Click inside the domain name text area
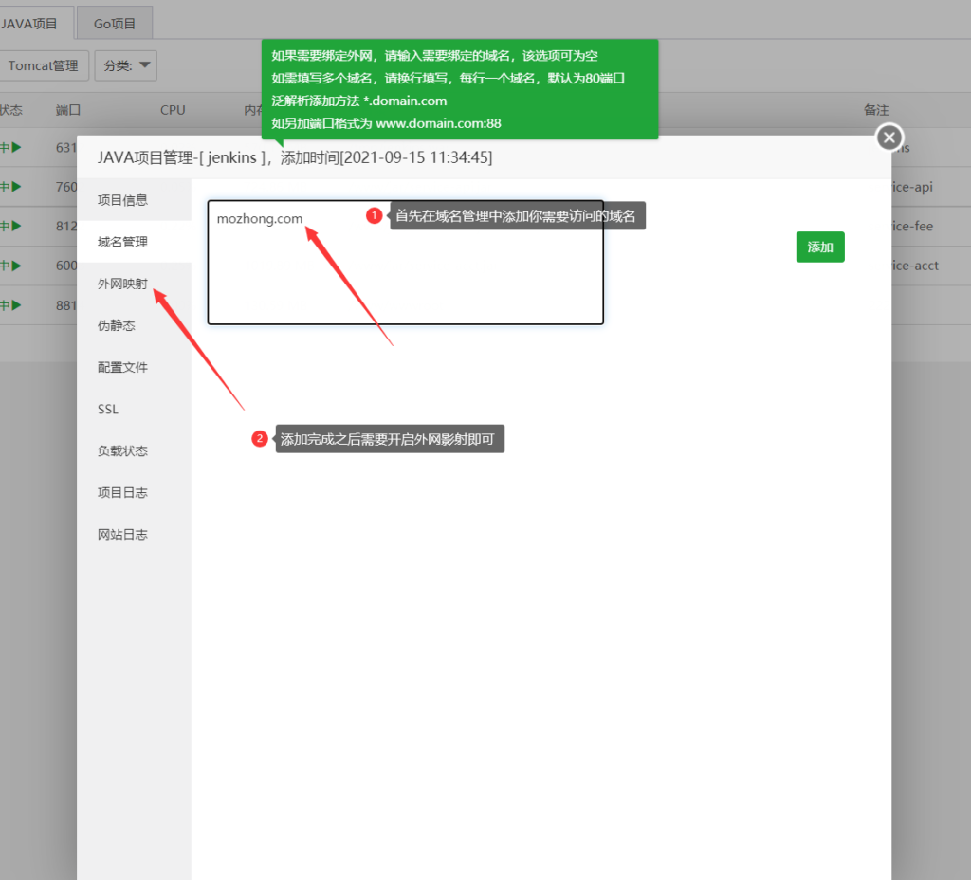This screenshot has height=880, width=971. pos(406,262)
